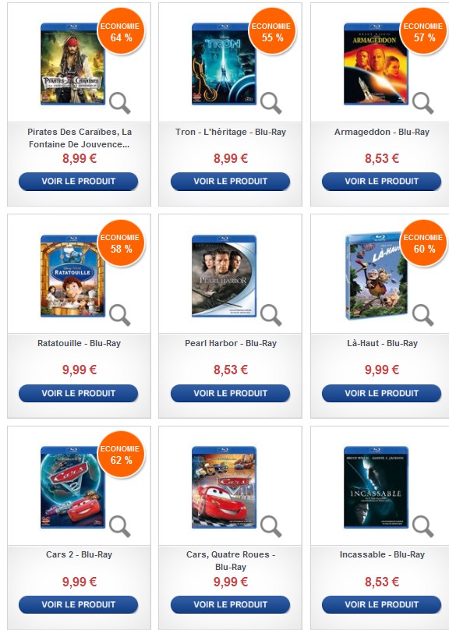This screenshot has width=449, height=630.
Task: Select the Cars 2 - Blu-Ray title
Action: click(79, 554)
